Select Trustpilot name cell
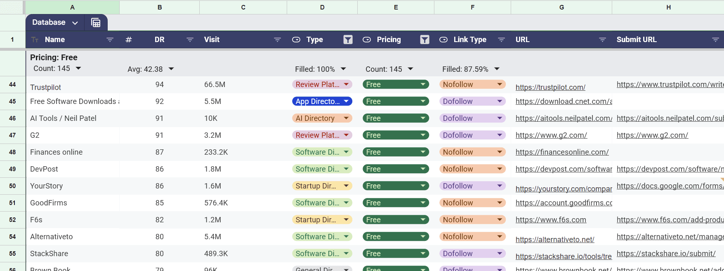Viewport: 724px width, 271px height. click(73, 85)
